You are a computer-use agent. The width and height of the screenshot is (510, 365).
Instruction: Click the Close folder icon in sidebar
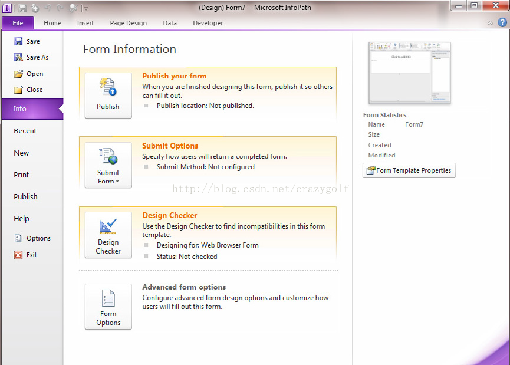pos(18,90)
